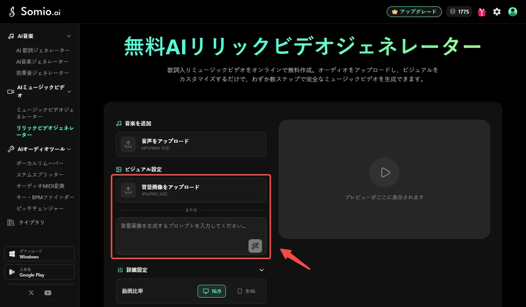Open the user profile avatar
Screen dimensions: 526x307
click(x=512, y=12)
